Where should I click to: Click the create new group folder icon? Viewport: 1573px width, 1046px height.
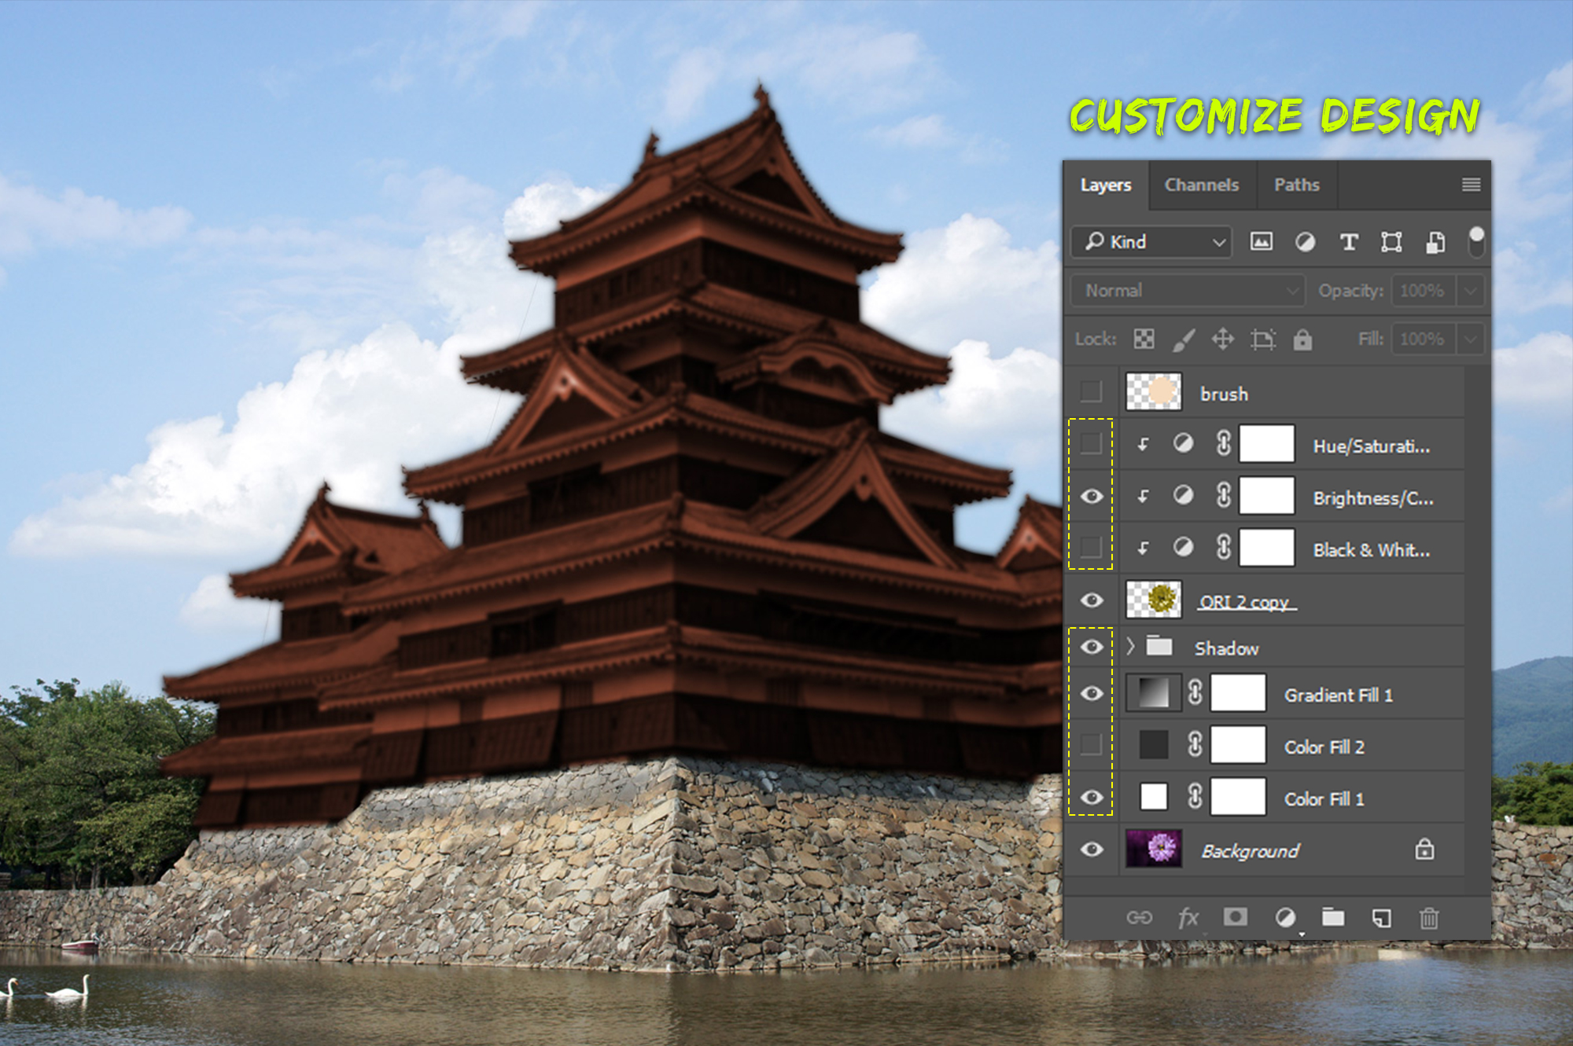1333,917
